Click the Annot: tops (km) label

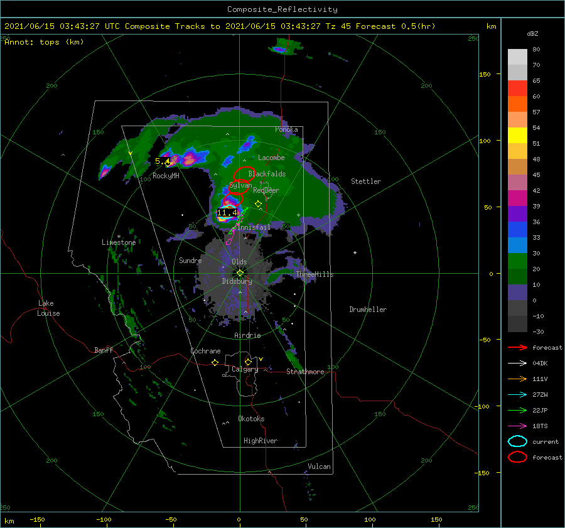point(44,42)
